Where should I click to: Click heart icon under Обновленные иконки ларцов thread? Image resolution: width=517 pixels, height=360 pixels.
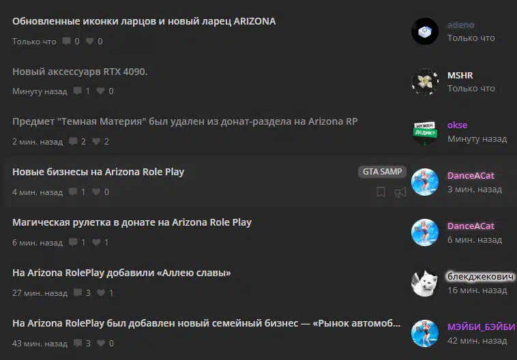(89, 41)
